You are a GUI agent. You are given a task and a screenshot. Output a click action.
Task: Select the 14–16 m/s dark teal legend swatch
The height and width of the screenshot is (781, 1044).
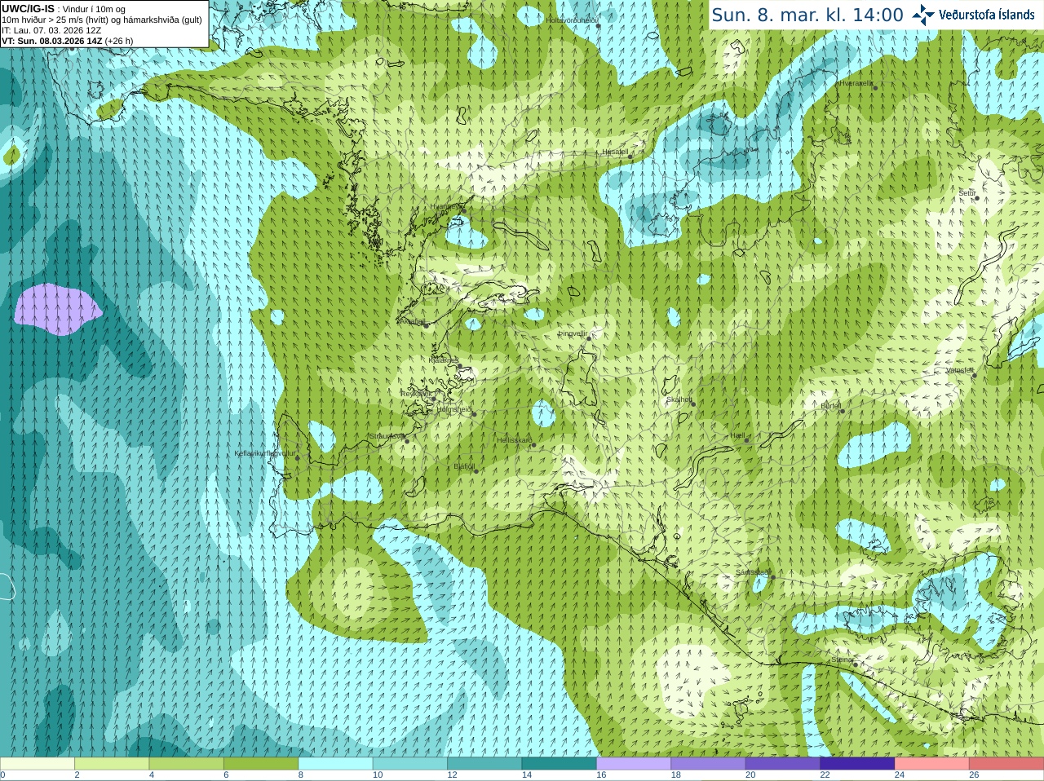tap(560, 764)
